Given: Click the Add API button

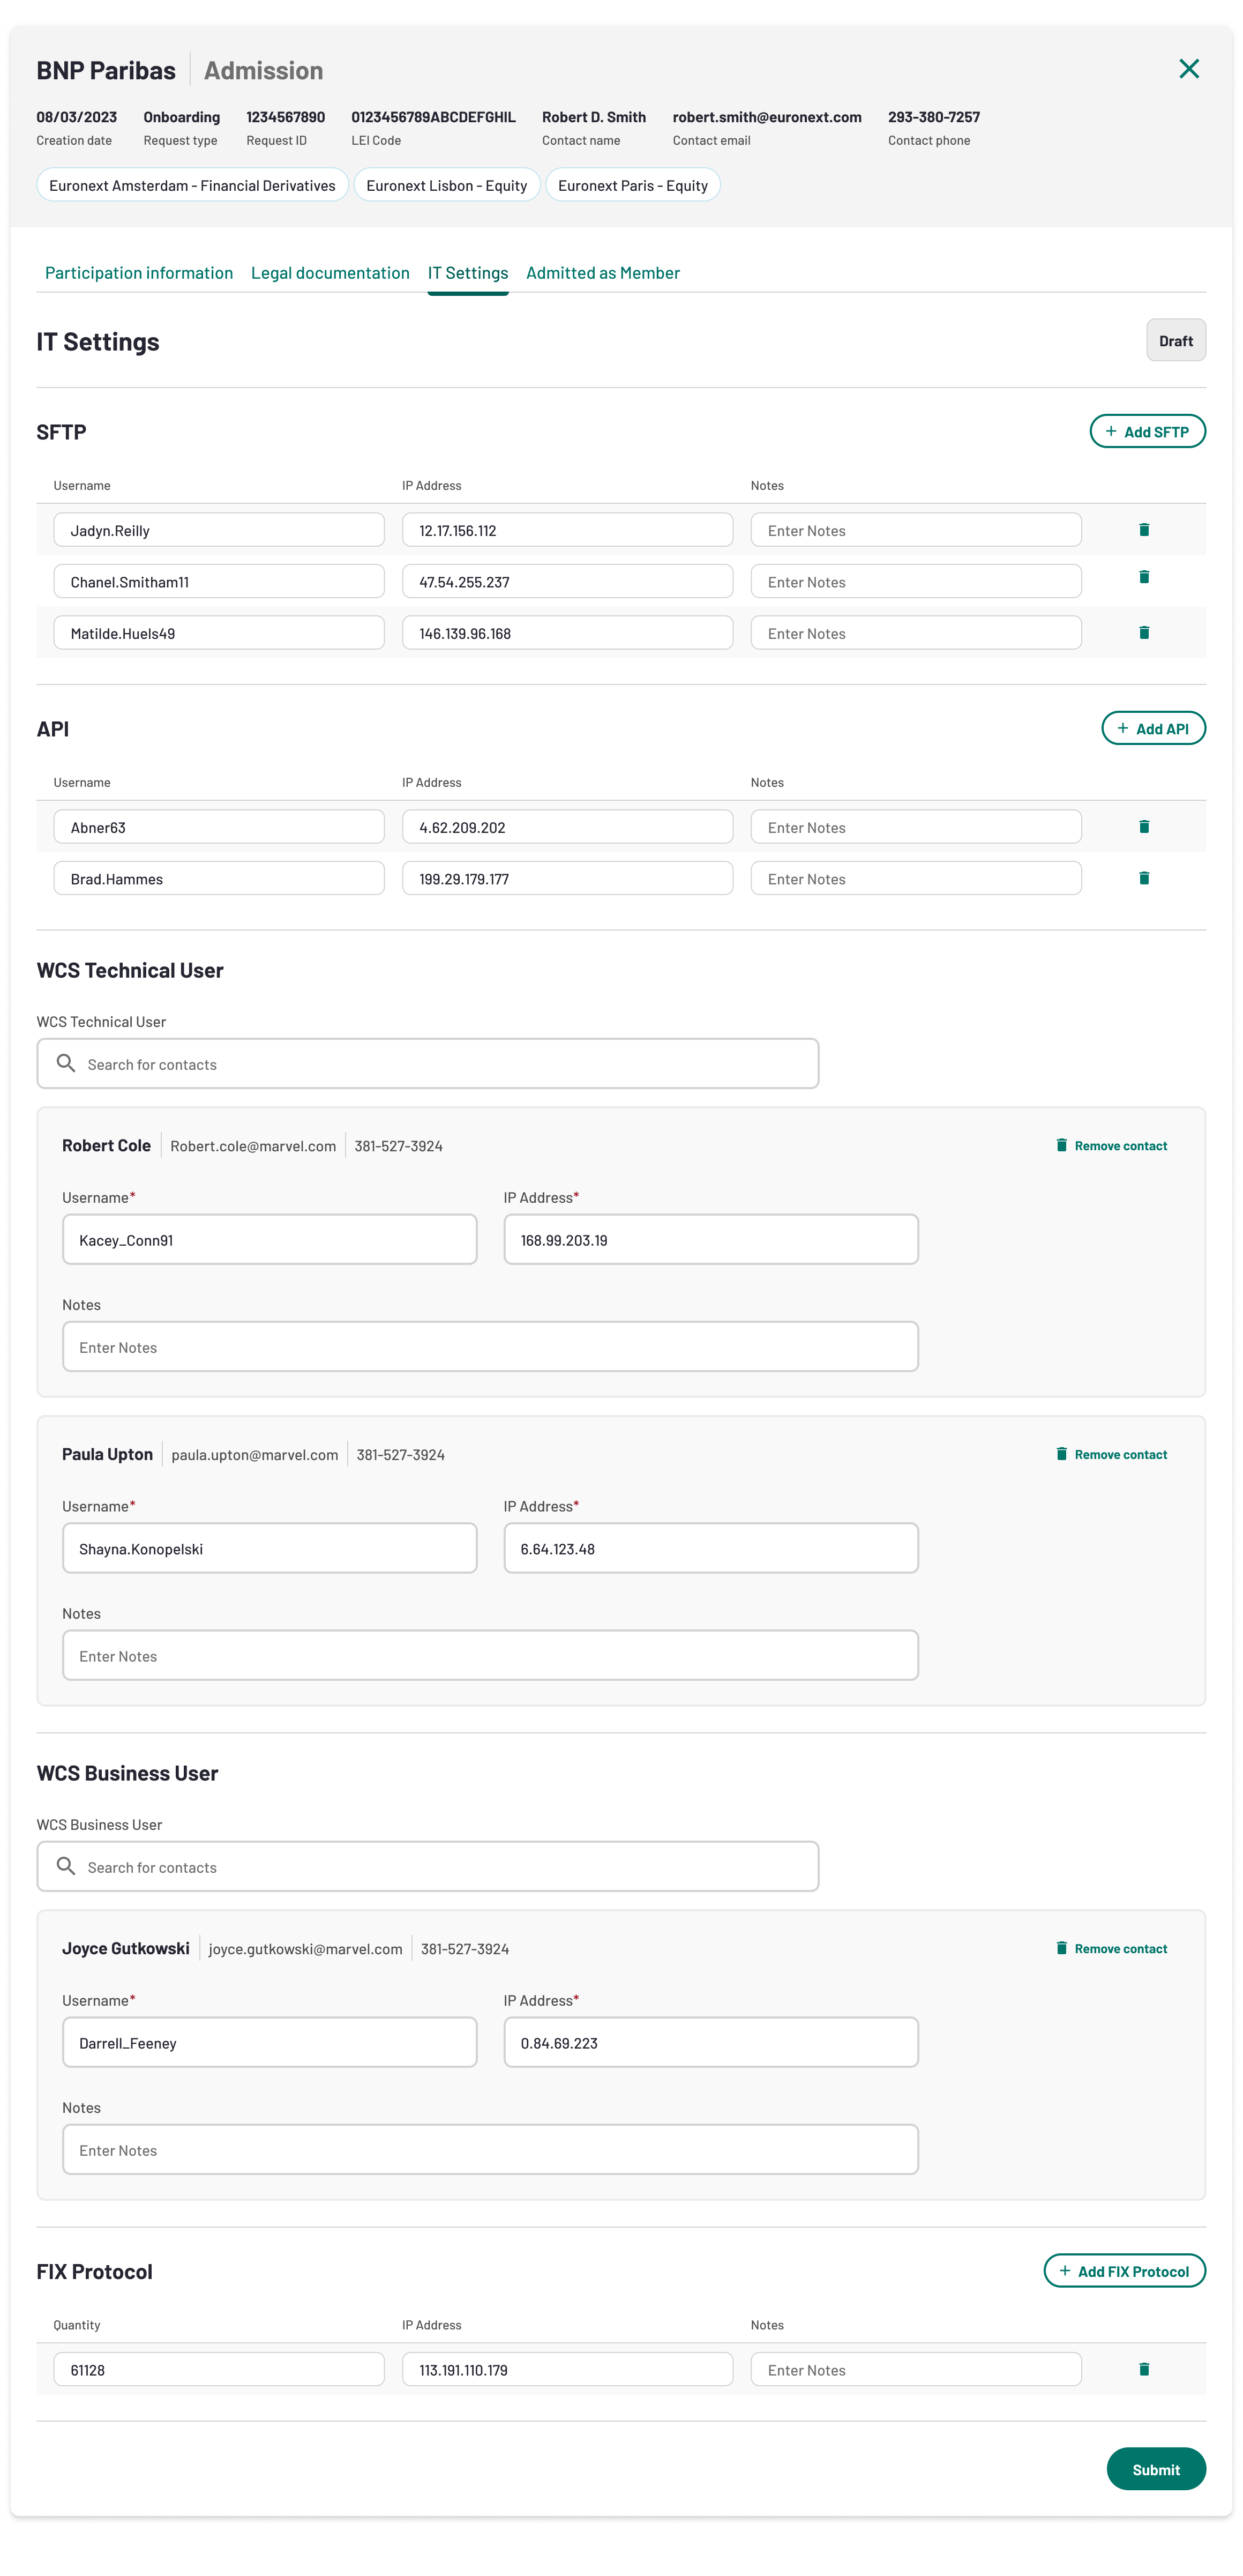Looking at the screenshot, I should point(1153,728).
